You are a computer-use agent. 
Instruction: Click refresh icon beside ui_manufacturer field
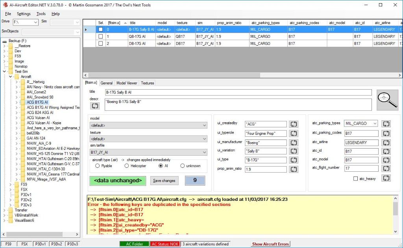tap(294, 143)
